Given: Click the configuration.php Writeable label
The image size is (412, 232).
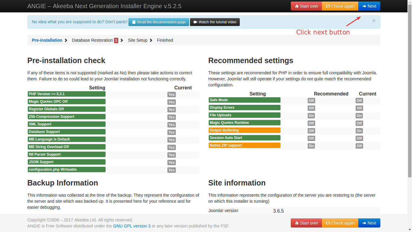Looking at the screenshot, I should 66,169.
